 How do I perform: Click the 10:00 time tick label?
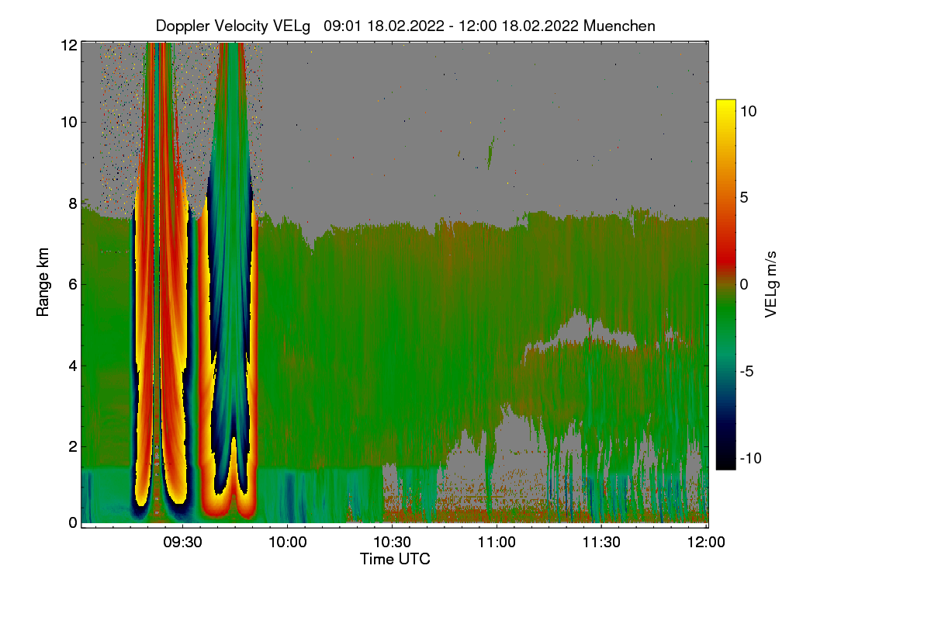click(x=287, y=541)
